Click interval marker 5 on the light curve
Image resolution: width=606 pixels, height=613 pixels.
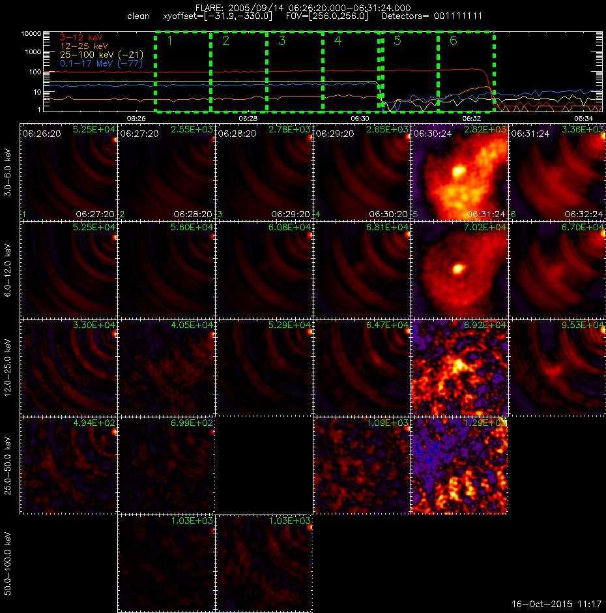point(397,40)
